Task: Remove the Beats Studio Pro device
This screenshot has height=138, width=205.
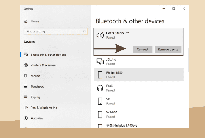Action: tap(168, 49)
